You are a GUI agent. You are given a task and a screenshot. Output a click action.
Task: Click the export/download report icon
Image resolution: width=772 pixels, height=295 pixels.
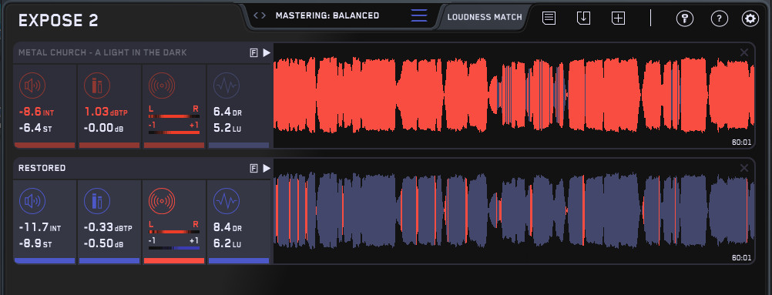tap(583, 18)
